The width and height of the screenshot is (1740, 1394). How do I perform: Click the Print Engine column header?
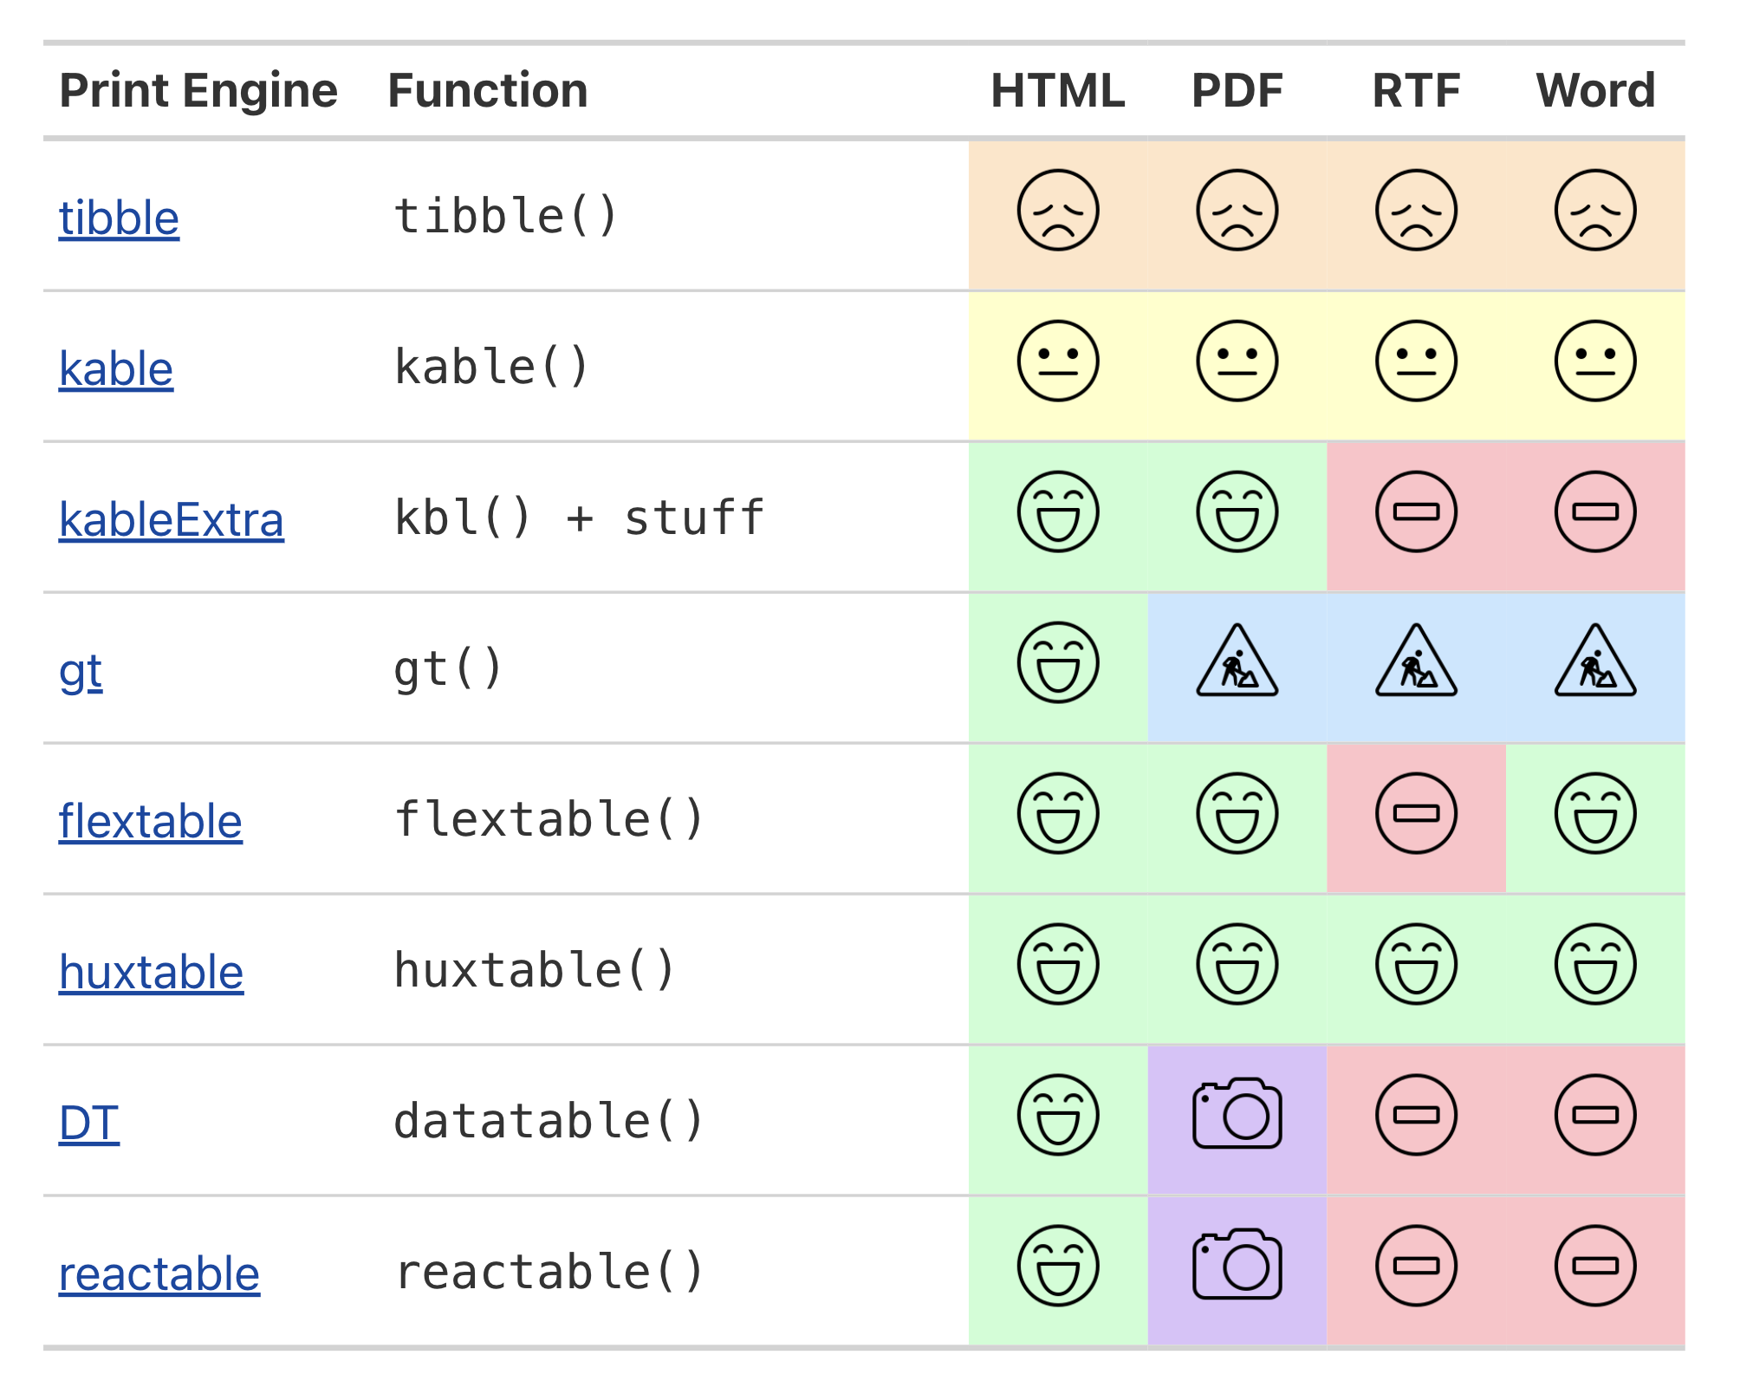(x=198, y=90)
